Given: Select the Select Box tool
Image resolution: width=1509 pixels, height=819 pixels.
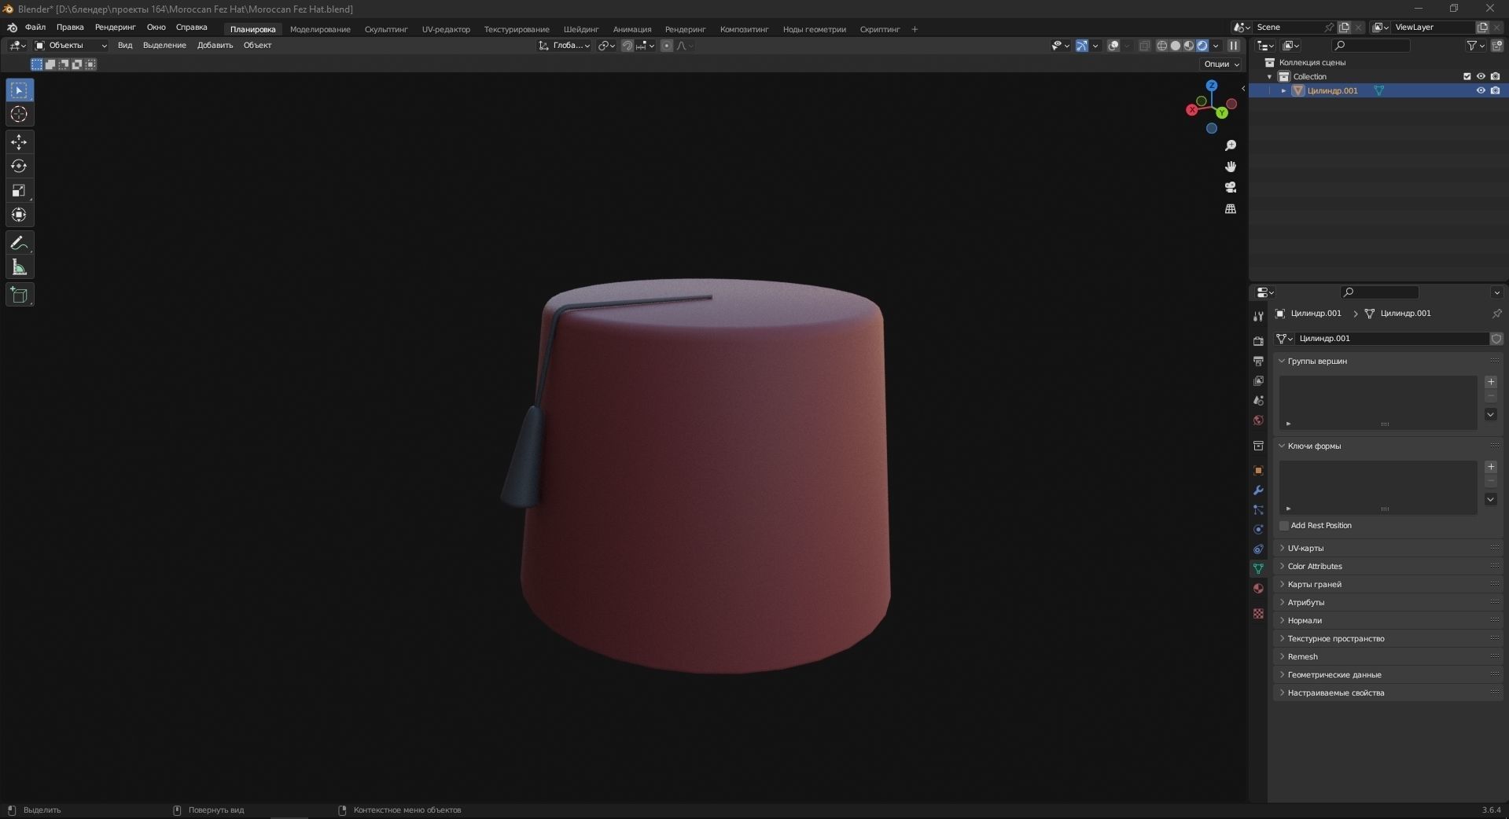Looking at the screenshot, I should 20,90.
